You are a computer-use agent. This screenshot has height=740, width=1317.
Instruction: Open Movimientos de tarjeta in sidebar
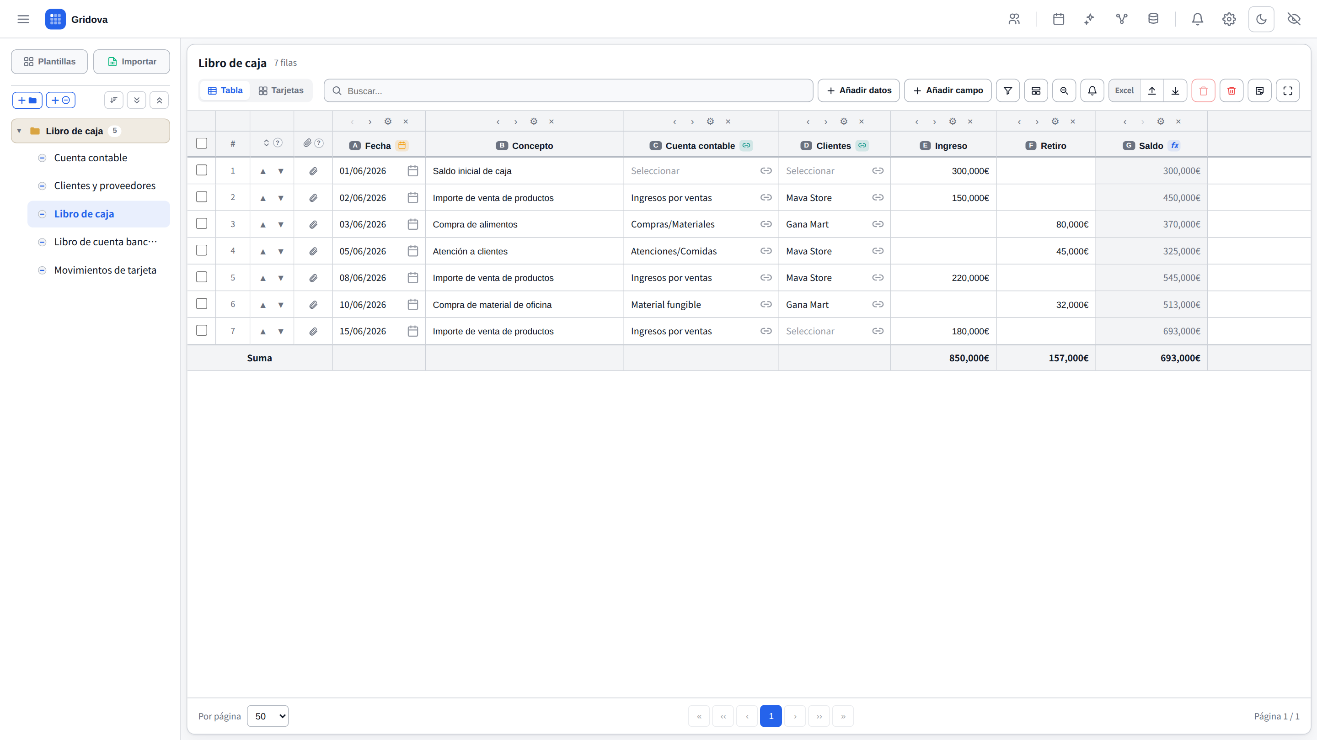(105, 270)
